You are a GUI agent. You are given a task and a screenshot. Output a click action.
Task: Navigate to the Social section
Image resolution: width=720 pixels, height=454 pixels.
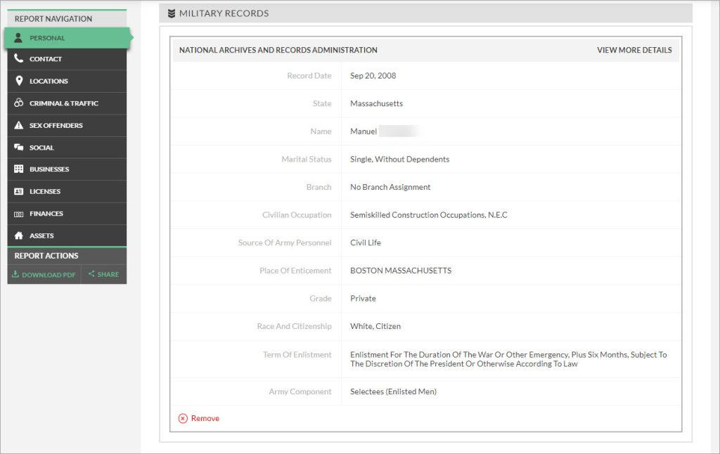click(x=67, y=148)
